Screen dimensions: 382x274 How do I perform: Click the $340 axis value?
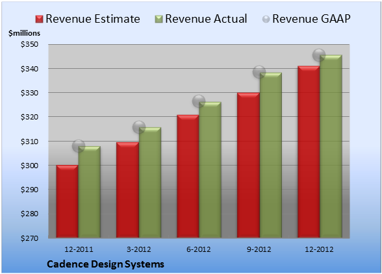(29, 69)
